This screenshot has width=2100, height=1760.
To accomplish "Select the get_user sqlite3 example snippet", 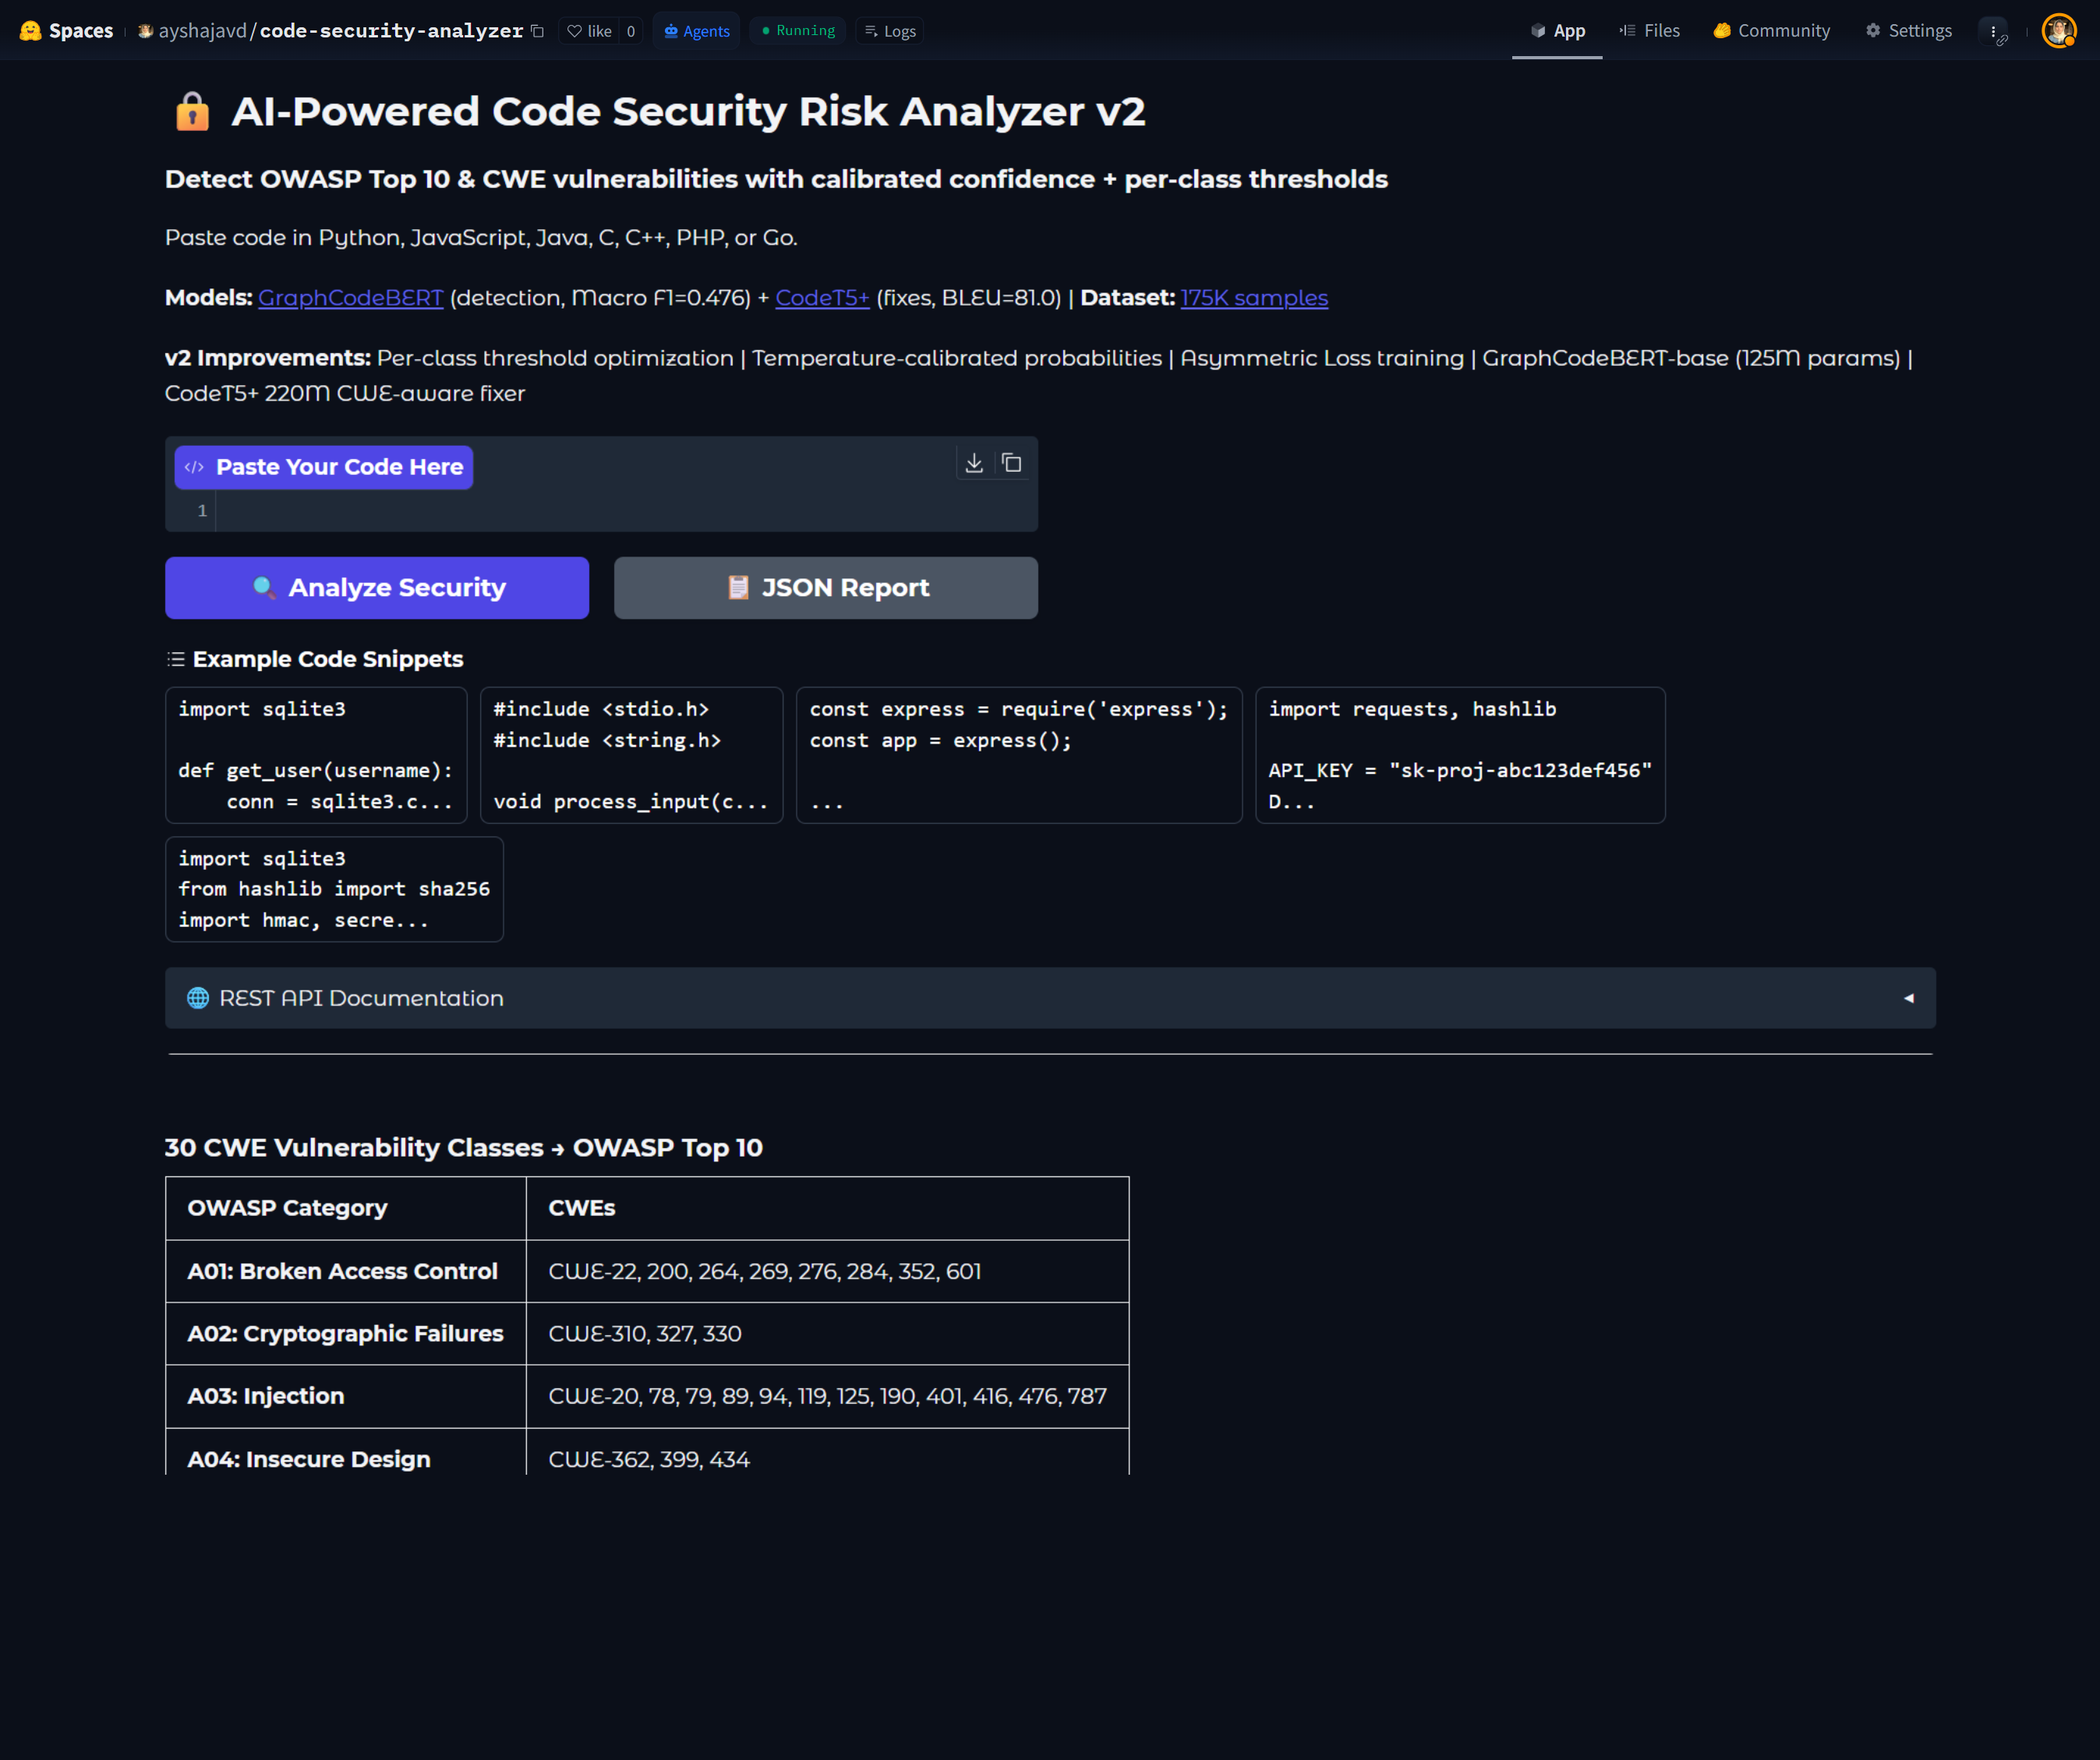I will [316, 755].
